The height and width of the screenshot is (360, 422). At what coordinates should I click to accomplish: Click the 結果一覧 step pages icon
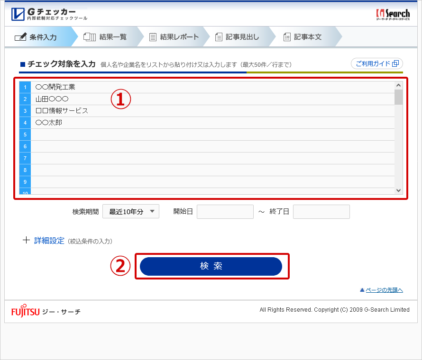[90, 37]
